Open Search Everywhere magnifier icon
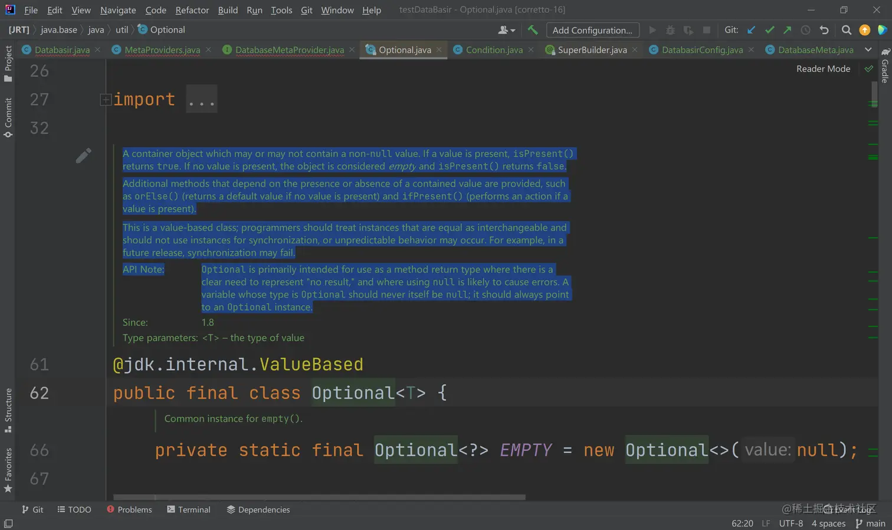 pos(846,30)
